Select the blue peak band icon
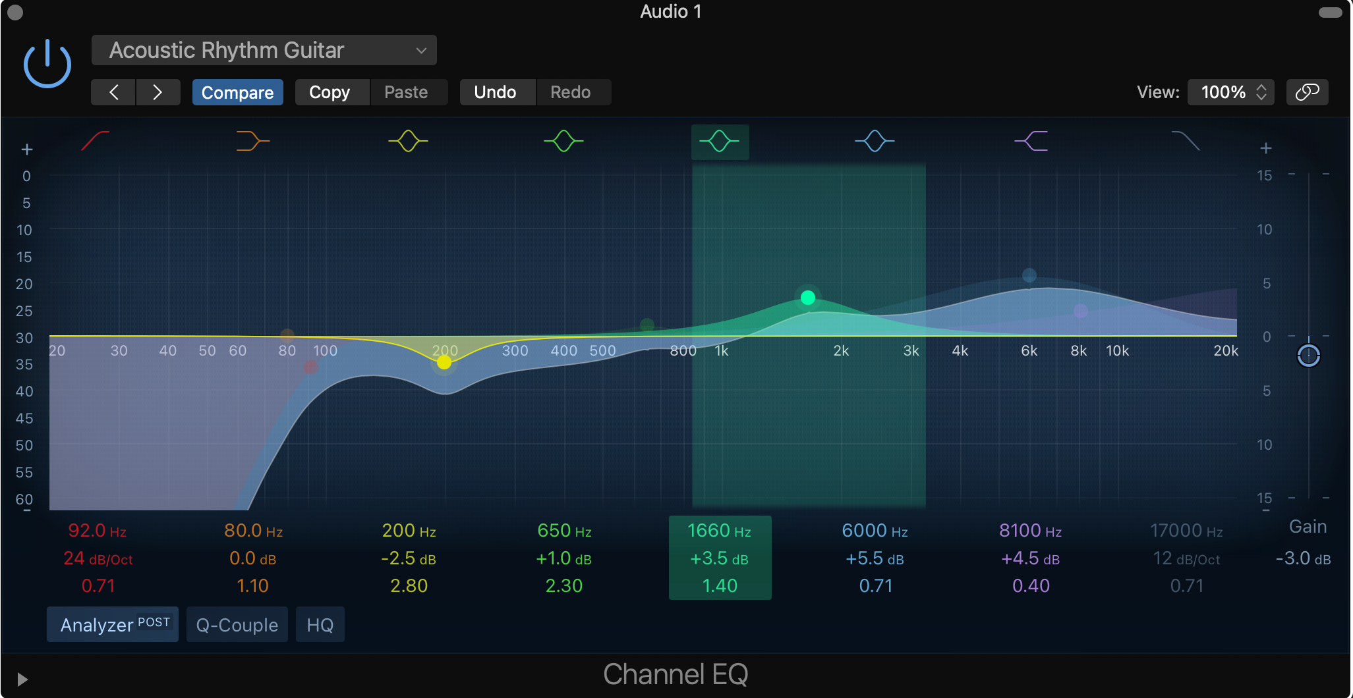 (875, 140)
